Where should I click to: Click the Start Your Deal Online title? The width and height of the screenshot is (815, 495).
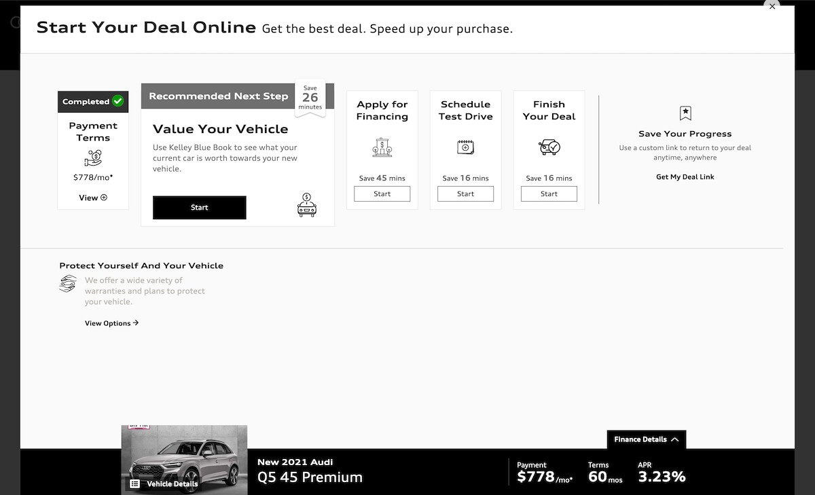tap(146, 28)
